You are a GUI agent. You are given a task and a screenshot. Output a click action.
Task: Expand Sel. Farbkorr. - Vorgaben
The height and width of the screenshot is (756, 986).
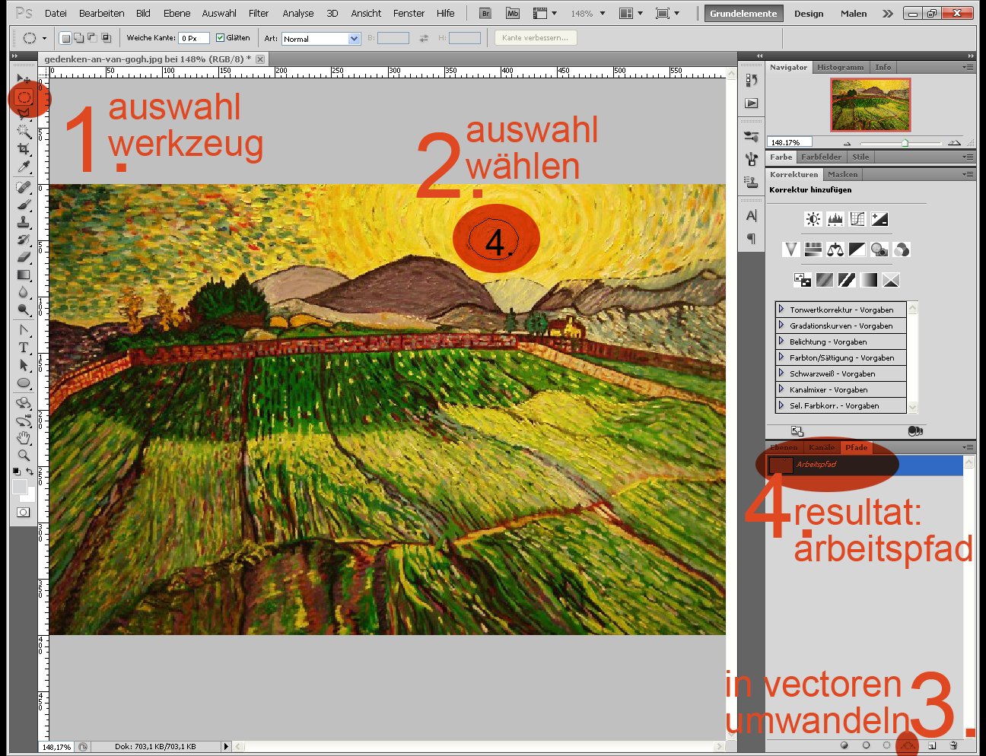[781, 405]
